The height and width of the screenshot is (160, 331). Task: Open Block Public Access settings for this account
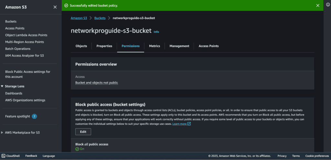28,74
